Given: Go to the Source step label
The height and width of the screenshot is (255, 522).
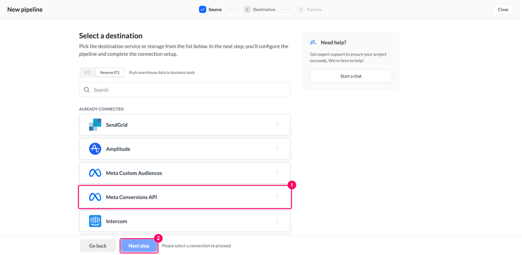Looking at the screenshot, I should pos(215,10).
